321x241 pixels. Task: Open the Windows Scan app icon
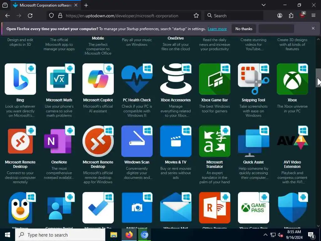click(137, 141)
